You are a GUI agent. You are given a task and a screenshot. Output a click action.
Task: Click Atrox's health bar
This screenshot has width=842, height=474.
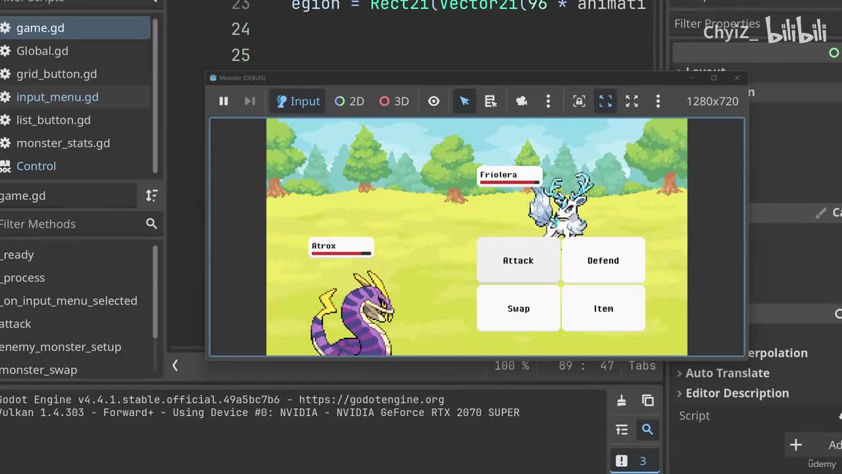tap(341, 253)
